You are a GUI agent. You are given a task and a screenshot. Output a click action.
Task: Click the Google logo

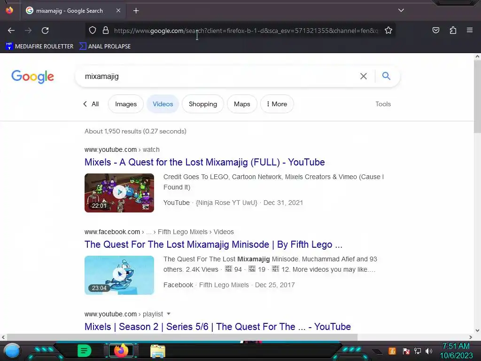32,77
